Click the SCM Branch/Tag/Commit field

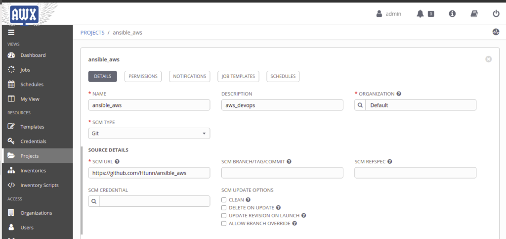click(x=282, y=173)
